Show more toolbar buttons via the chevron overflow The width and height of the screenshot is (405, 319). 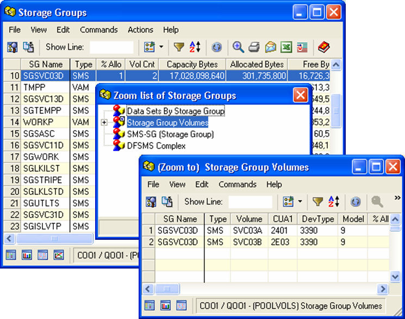pos(397,197)
